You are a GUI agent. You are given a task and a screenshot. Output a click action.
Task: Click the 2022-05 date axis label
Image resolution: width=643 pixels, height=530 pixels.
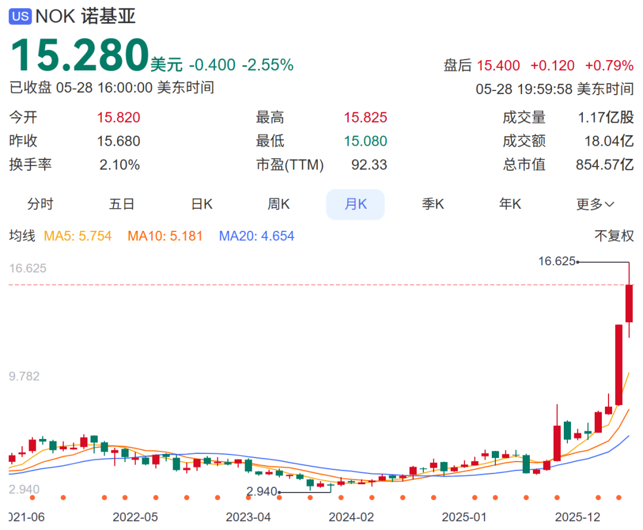click(135, 517)
